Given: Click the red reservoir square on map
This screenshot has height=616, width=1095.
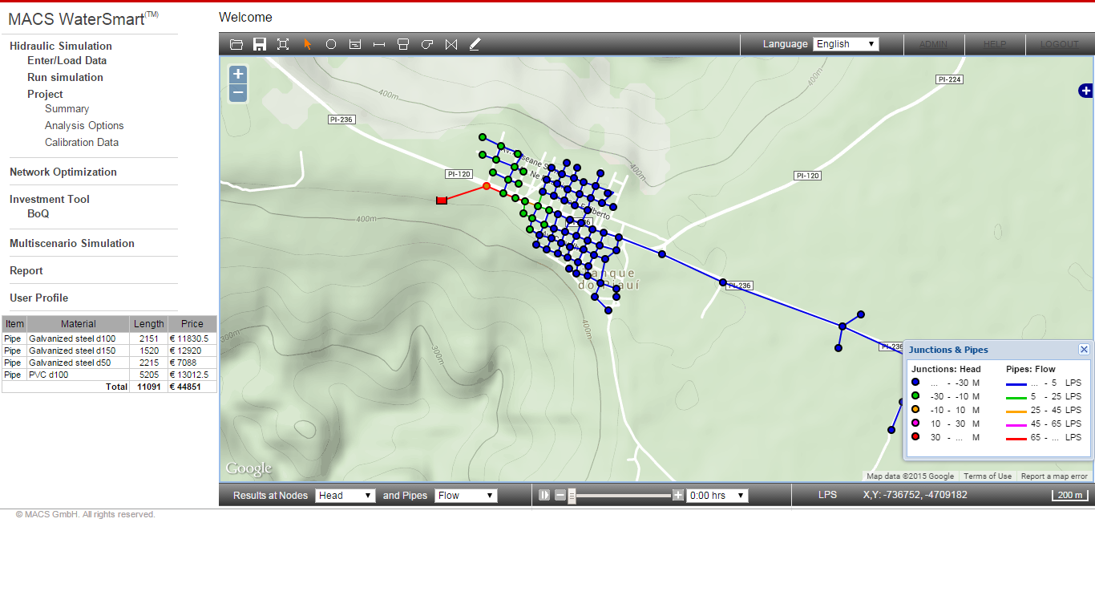Looking at the screenshot, I should coord(441,200).
